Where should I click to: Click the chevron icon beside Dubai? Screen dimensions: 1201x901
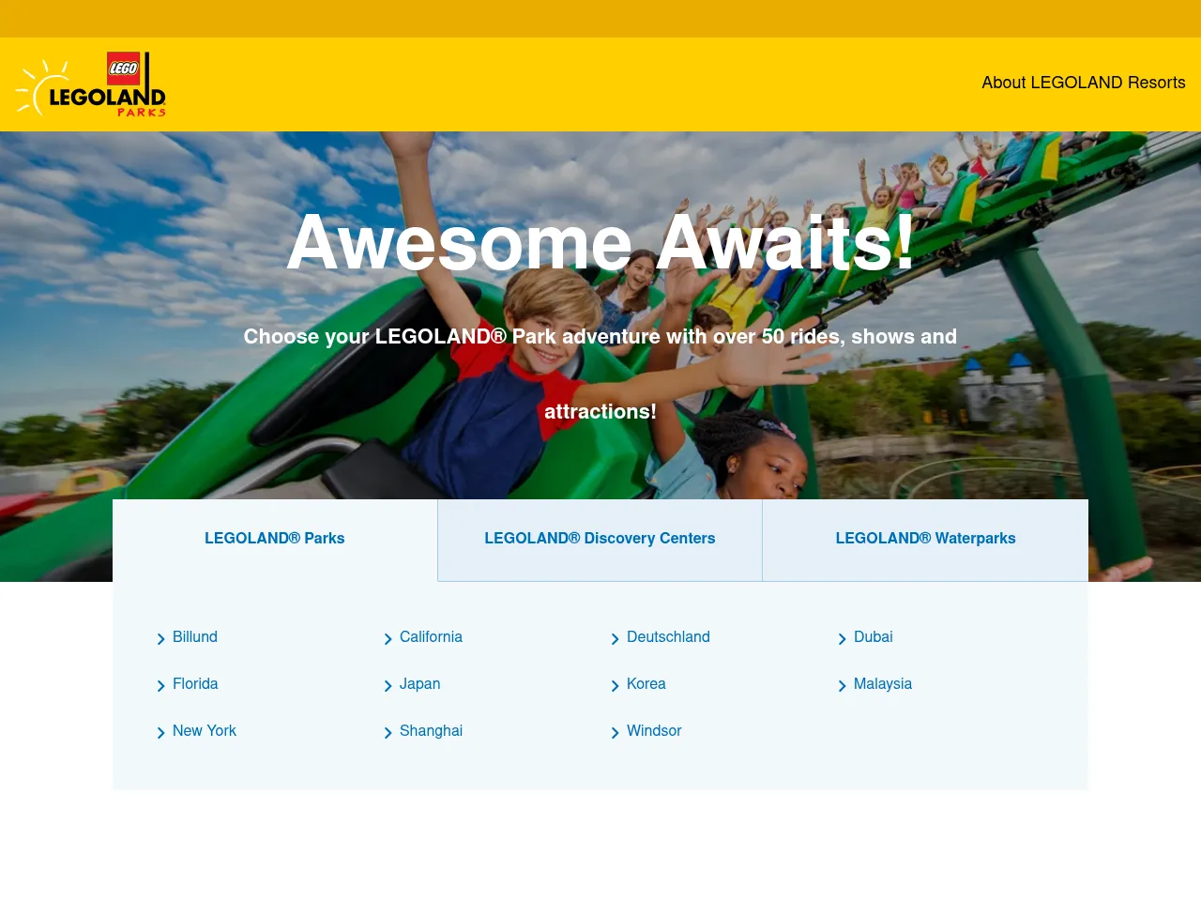click(843, 639)
